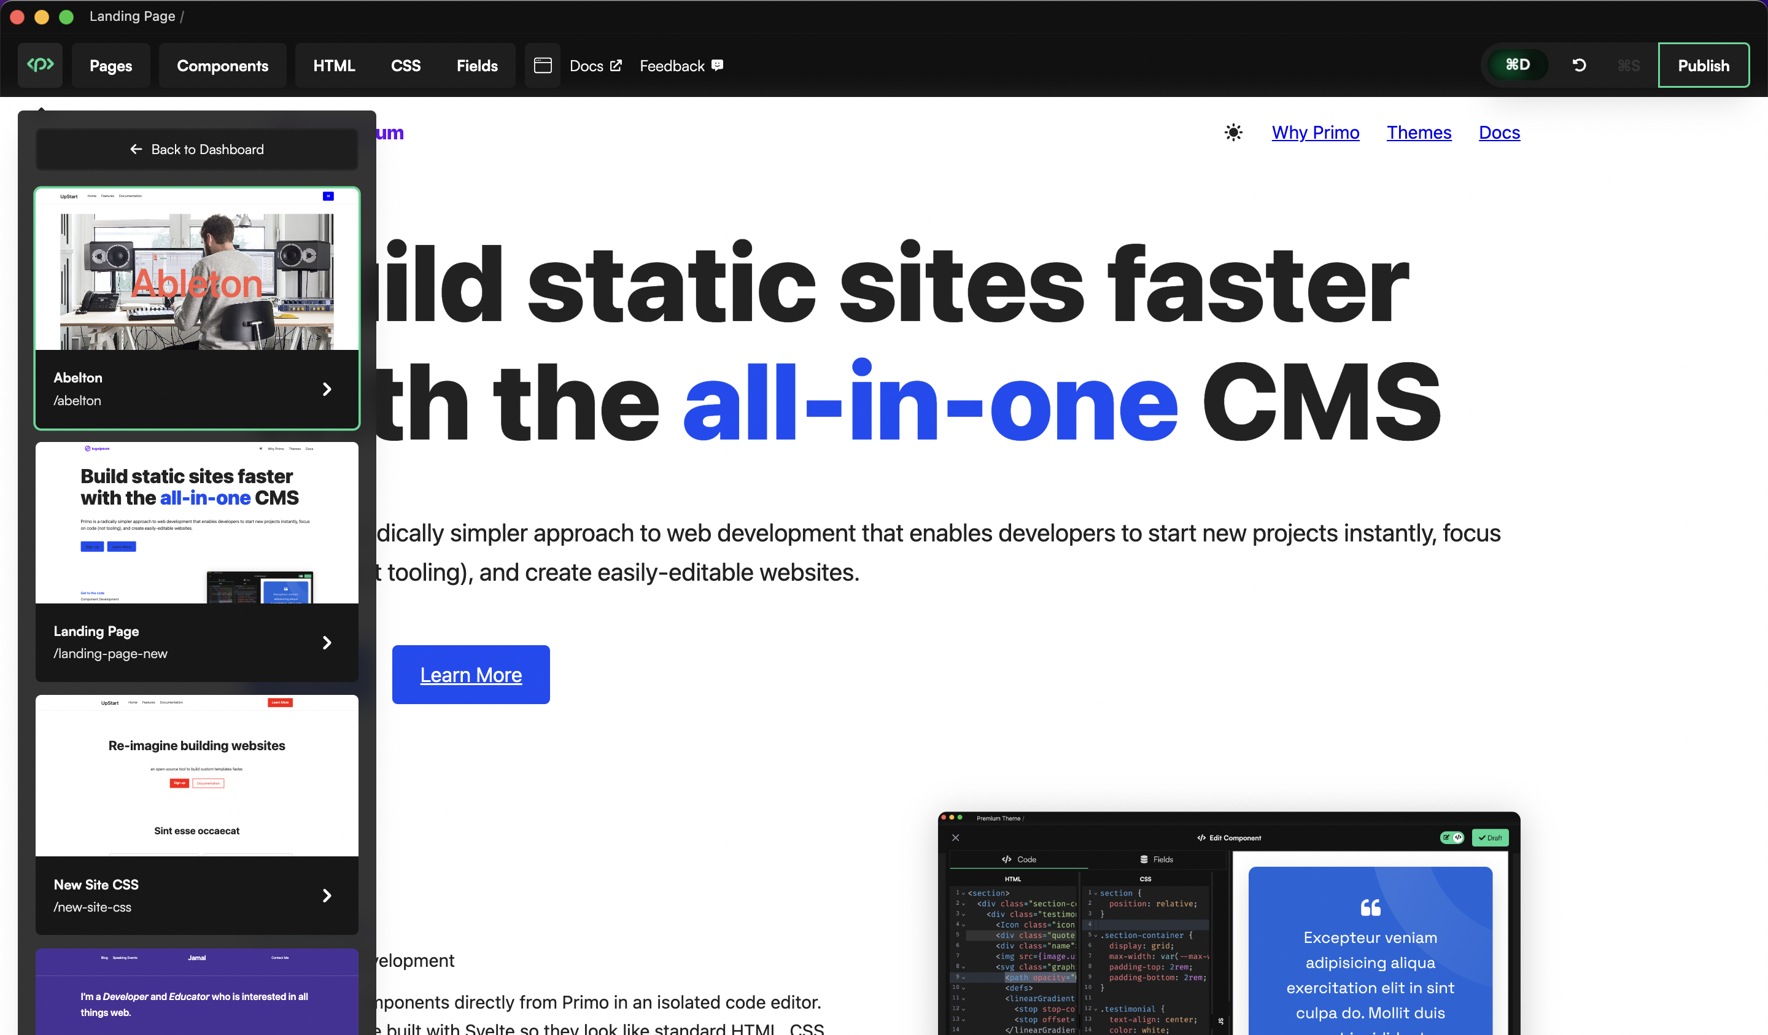The image size is (1768, 1035).
Task: Open the Components tab
Action: coord(222,65)
